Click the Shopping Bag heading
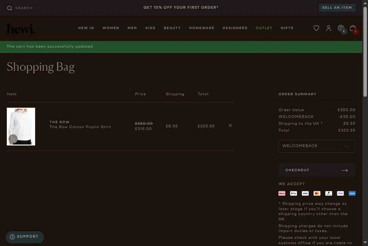This screenshot has width=368, height=246. [x=40, y=67]
